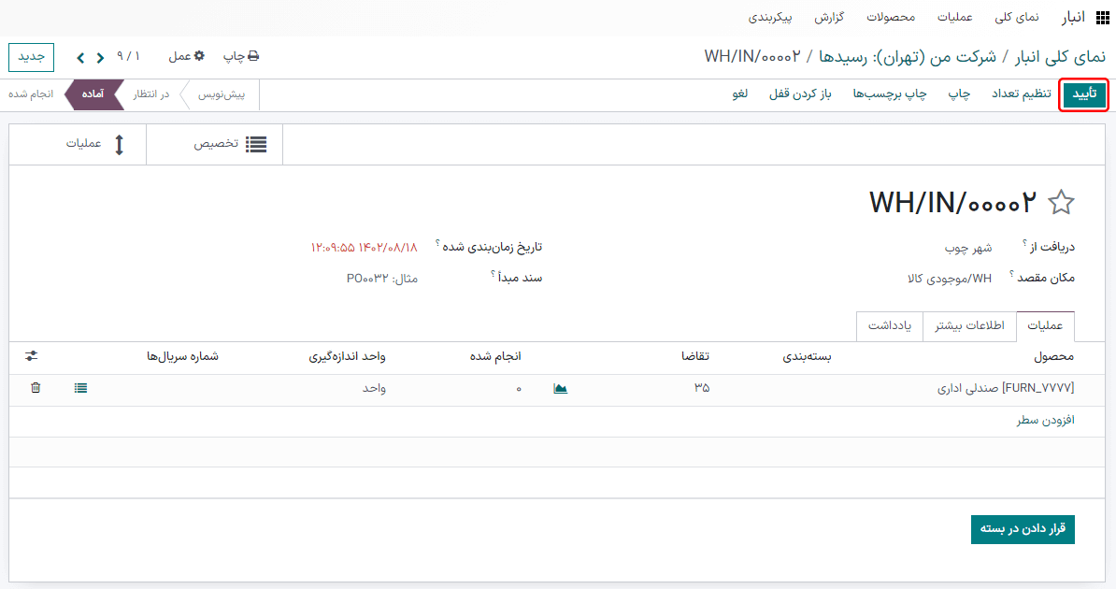Viewport: 1116px width, 589px height.
Task: Open the تخصیص smart button
Action: pos(215,145)
